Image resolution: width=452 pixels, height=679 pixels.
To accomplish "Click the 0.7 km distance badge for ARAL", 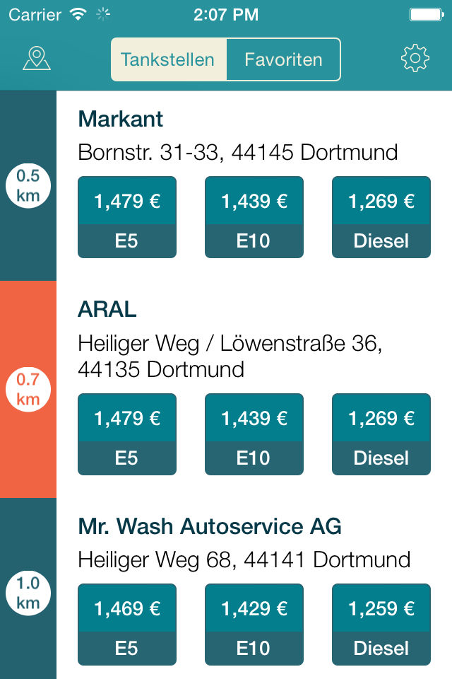I will click(x=28, y=388).
